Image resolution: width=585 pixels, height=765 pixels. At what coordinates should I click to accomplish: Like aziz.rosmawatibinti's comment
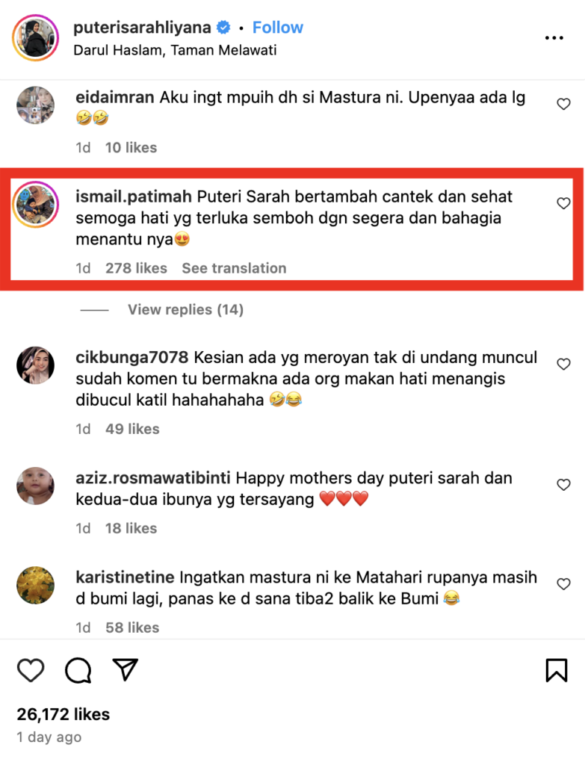[563, 484]
